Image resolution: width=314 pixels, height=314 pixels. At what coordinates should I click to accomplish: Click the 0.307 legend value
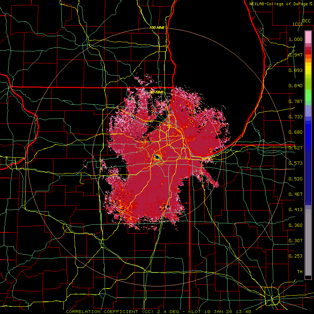[x=296, y=241]
